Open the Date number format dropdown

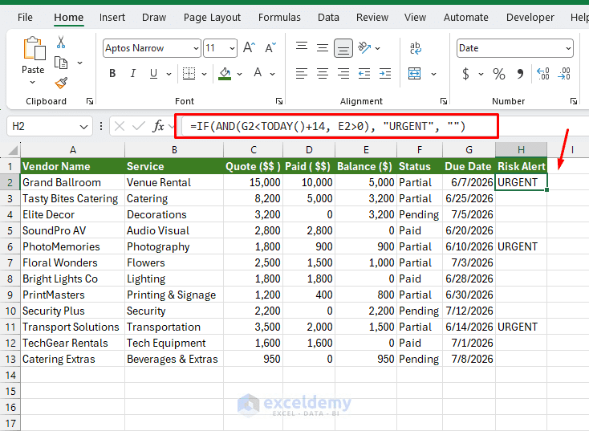click(x=568, y=48)
